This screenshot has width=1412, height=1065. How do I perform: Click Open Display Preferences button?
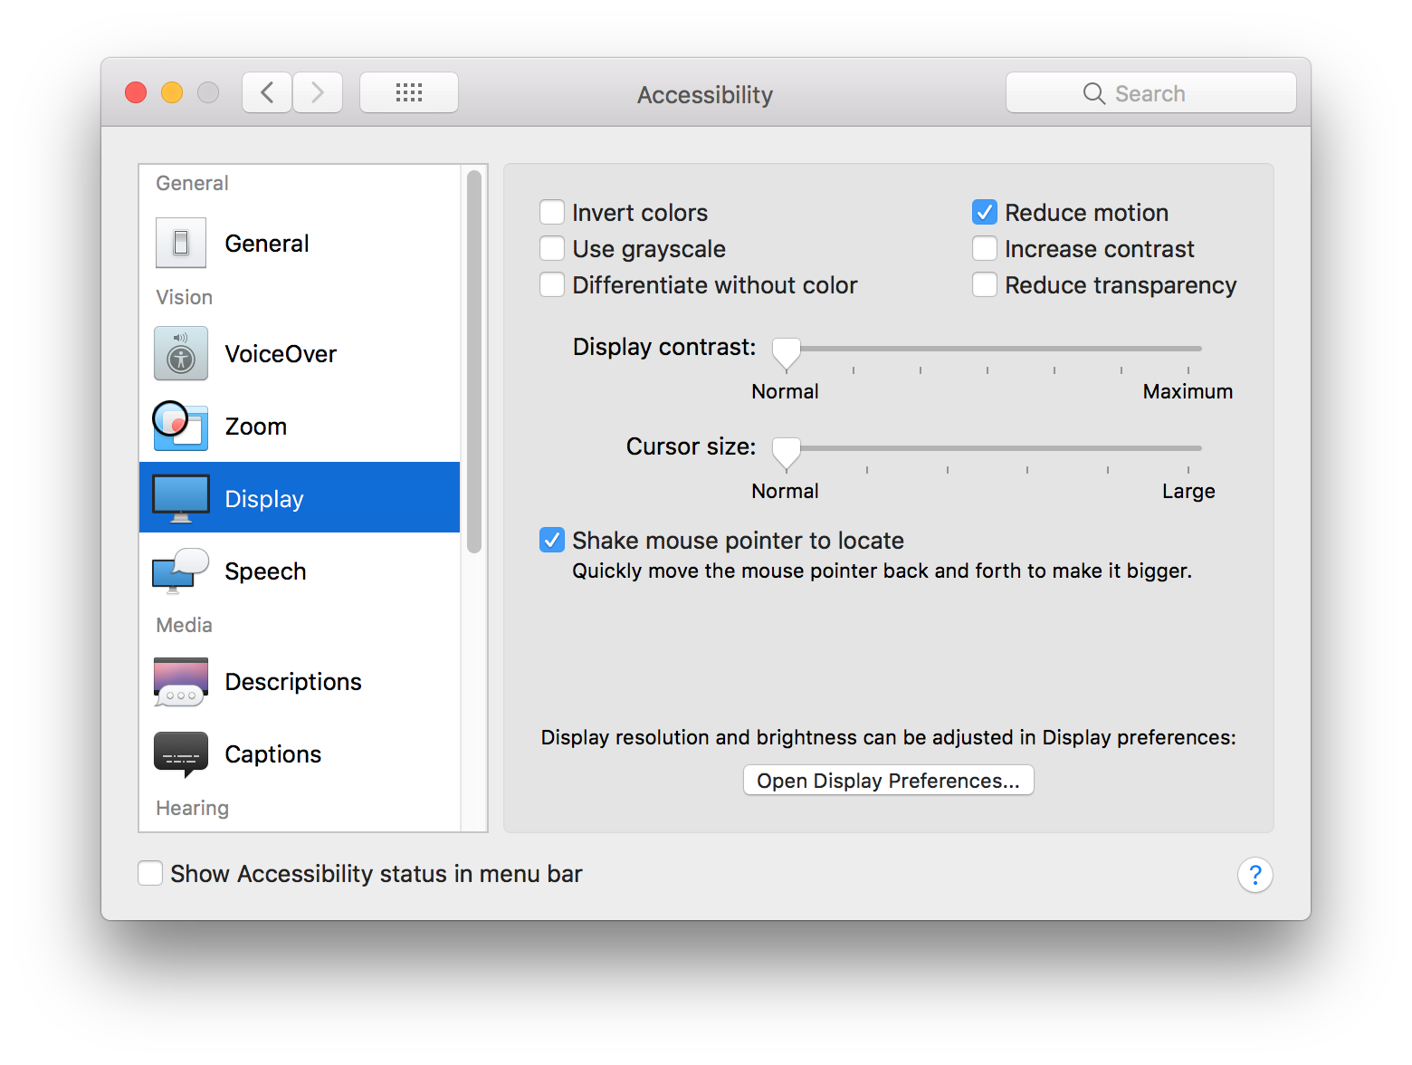pos(888,781)
